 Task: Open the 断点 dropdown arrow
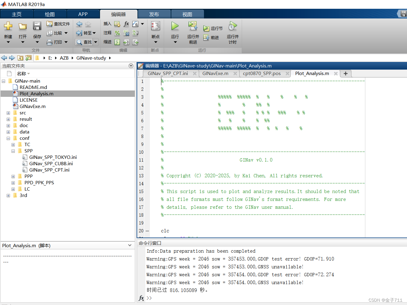tap(156, 42)
